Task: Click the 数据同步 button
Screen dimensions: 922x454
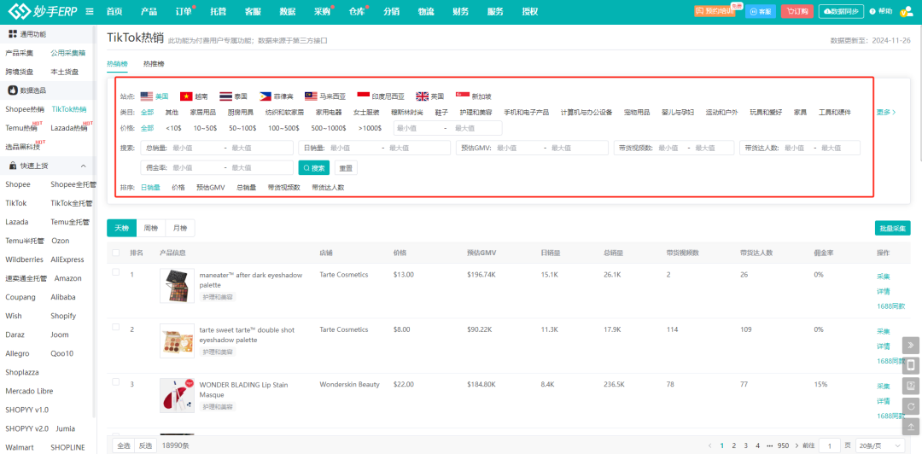Action: tap(842, 11)
